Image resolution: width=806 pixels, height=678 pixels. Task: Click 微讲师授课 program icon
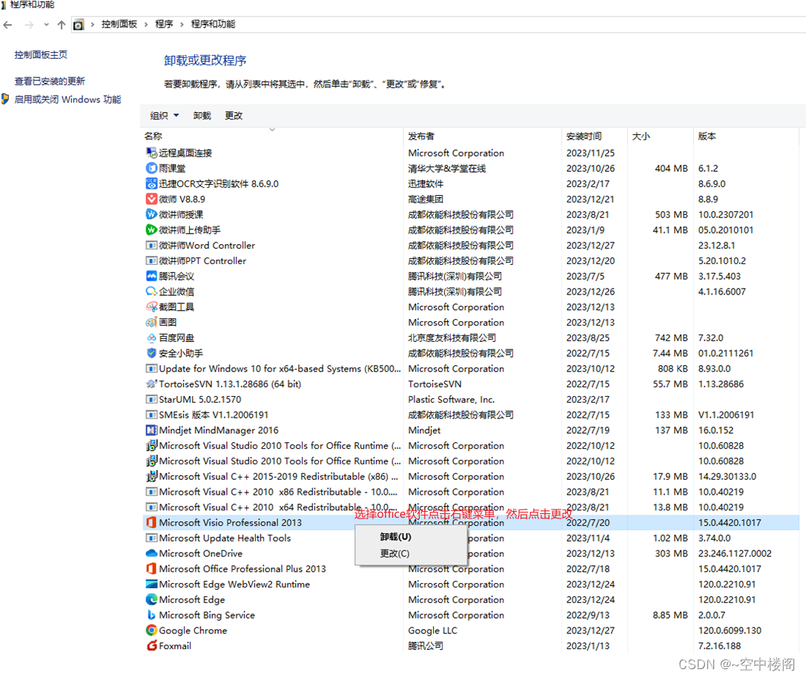151,214
